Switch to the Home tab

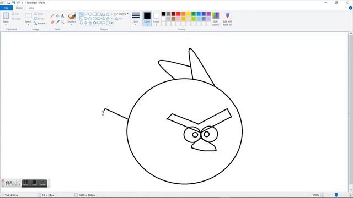click(x=19, y=8)
